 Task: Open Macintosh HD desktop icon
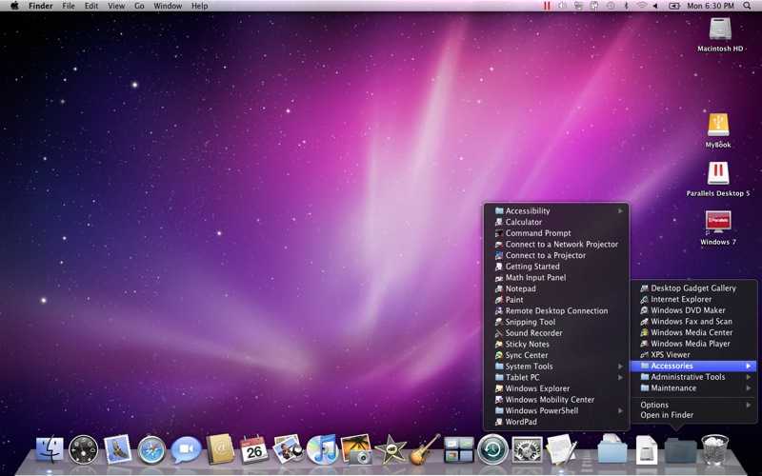[x=720, y=34]
